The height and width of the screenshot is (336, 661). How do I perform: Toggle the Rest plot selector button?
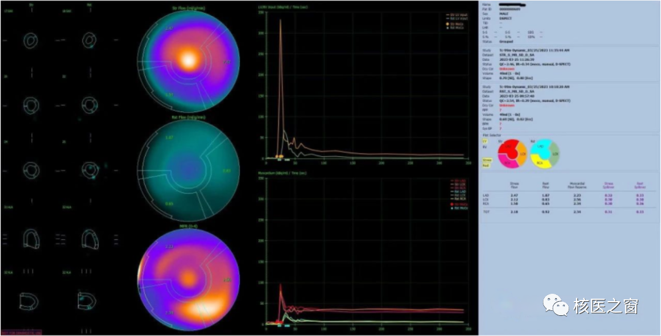click(485, 165)
